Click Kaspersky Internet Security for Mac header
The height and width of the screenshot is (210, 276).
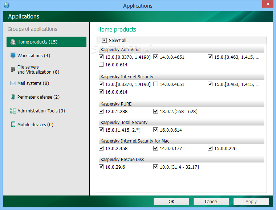point(182,141)
